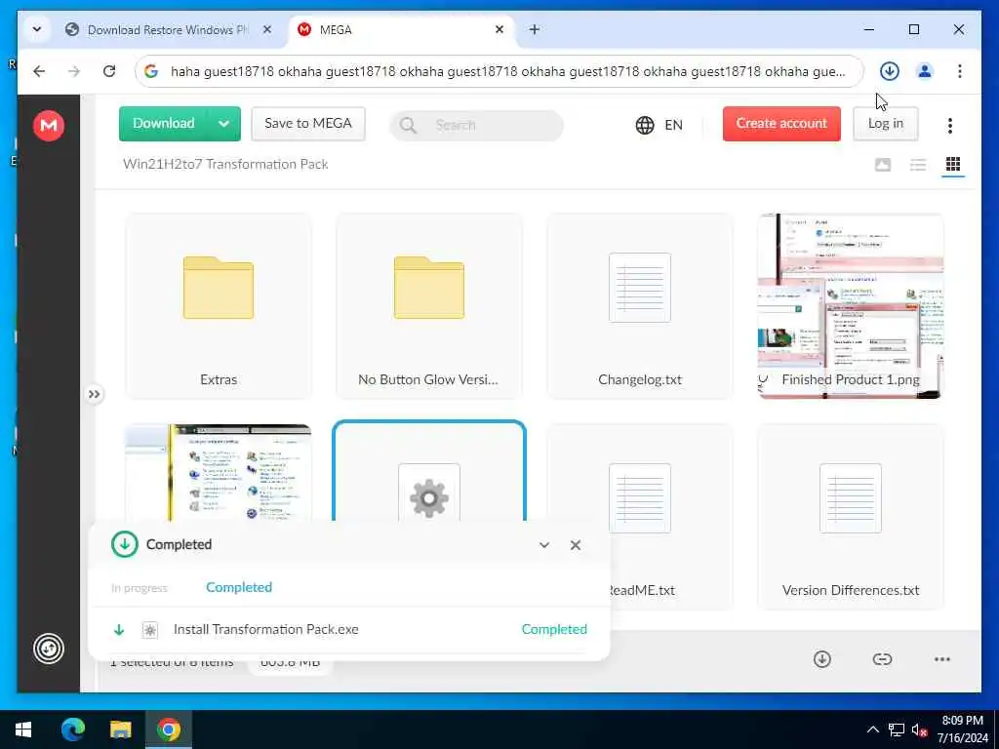This screenshot has height=749, width=999.
Task: Click the Create account button
Action: tap(781, 124)
